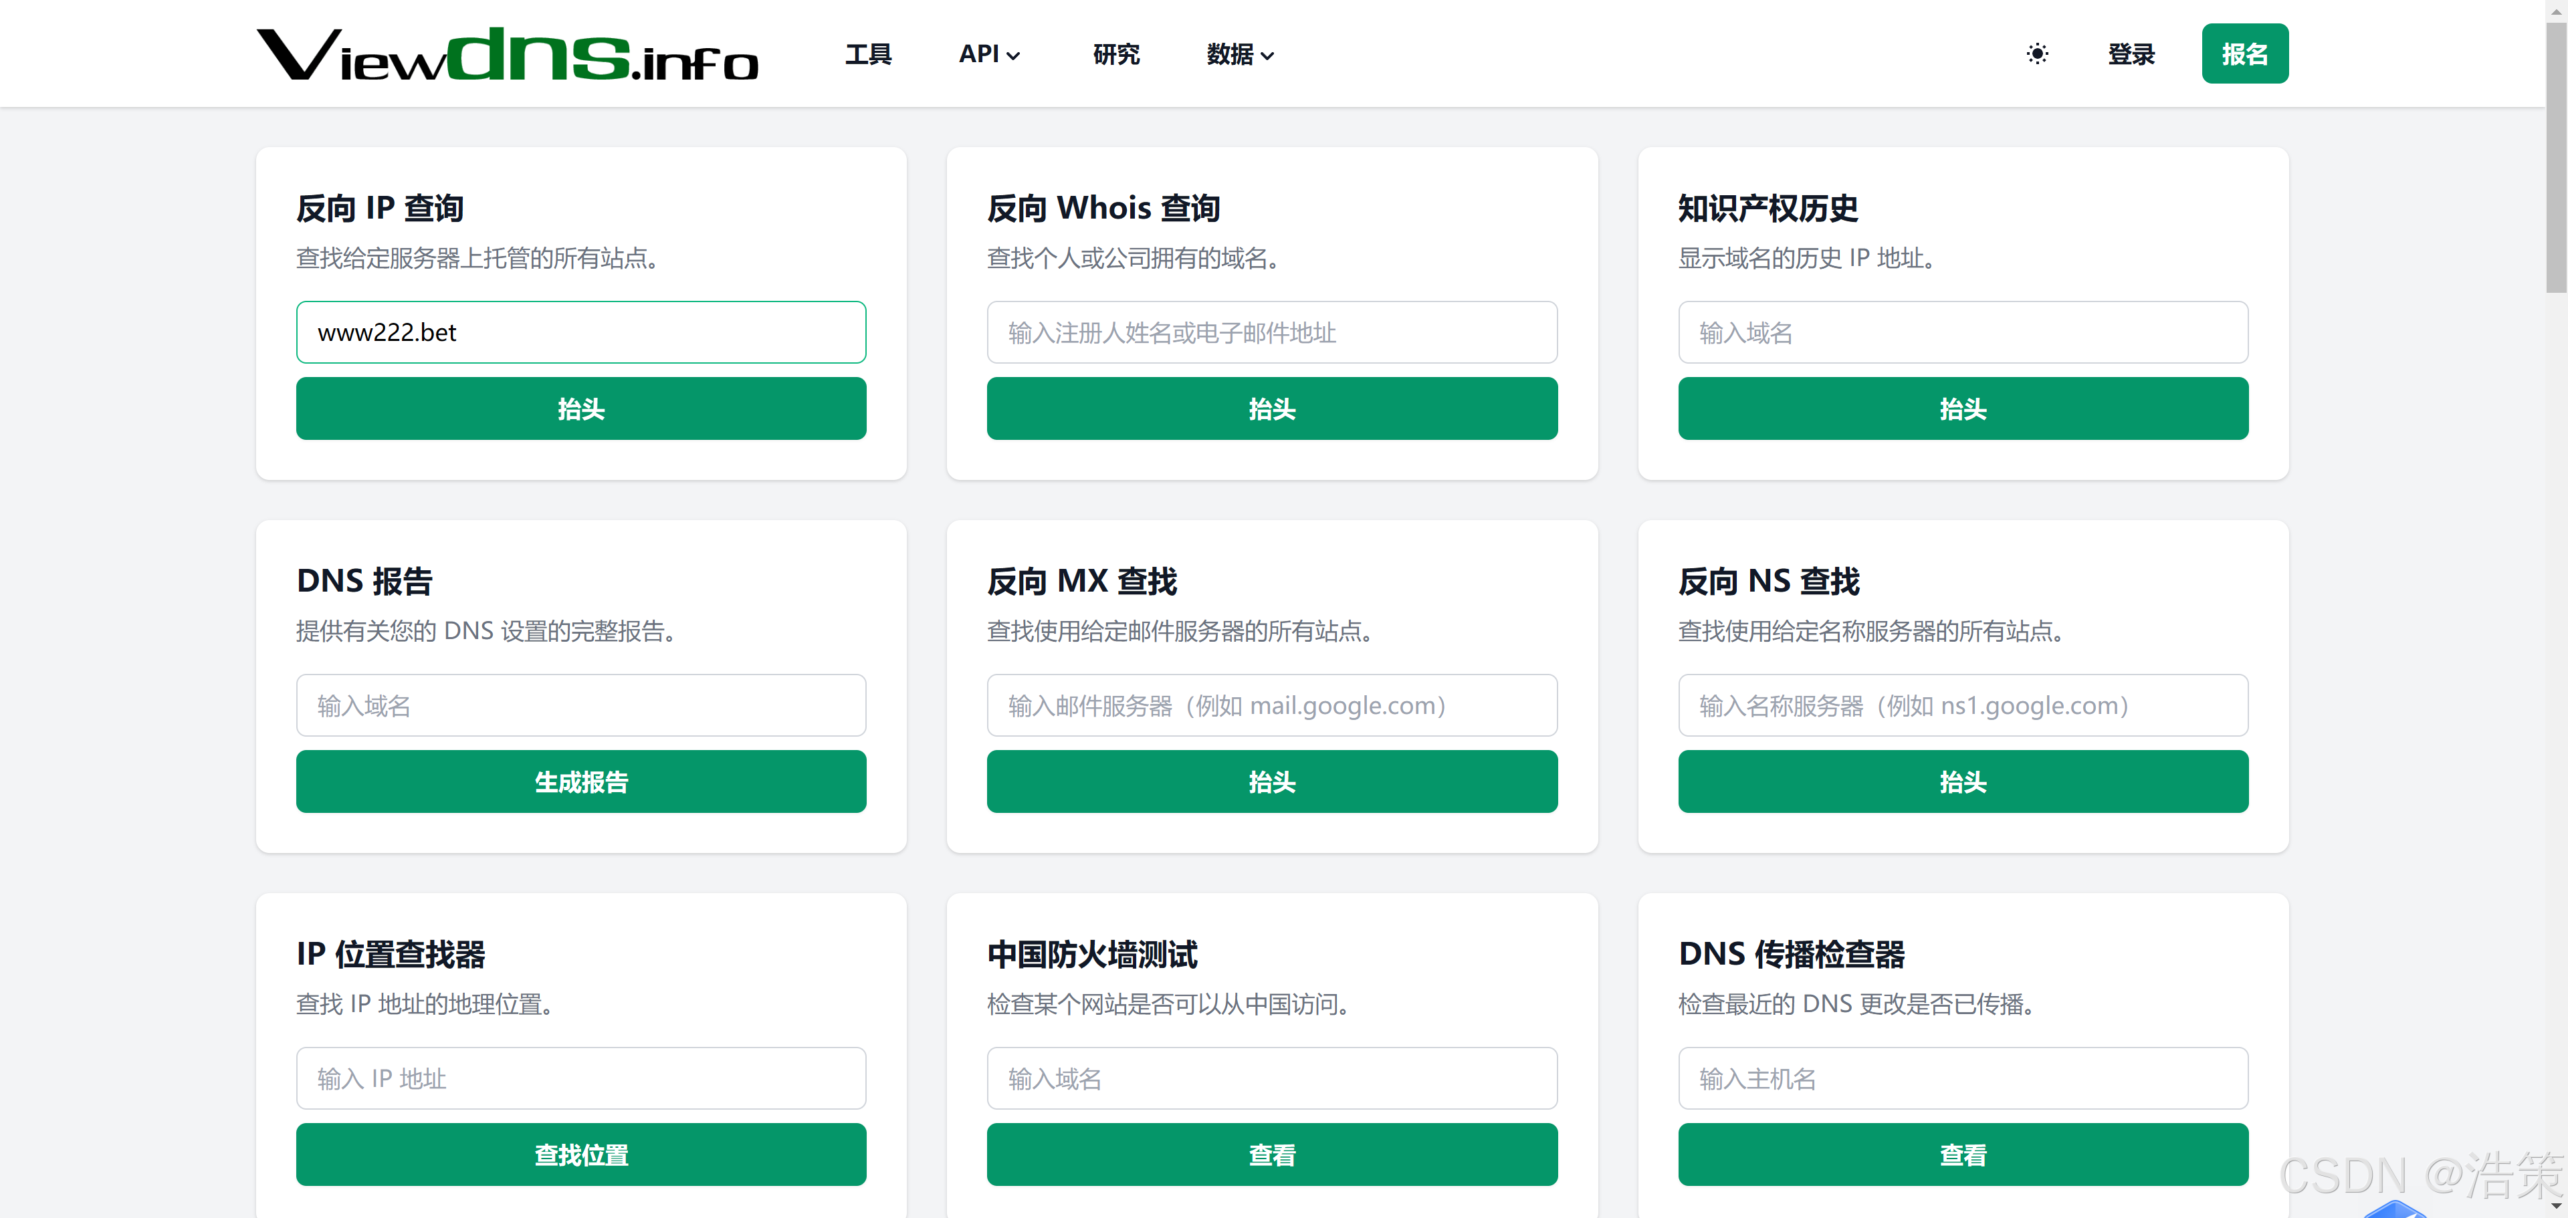The image size is (2568, 1218).
Task: Click the DNS 报告 heading text
Action: point(365,580)
